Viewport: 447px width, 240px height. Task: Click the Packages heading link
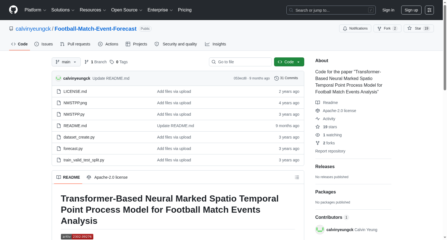[325, 192]
